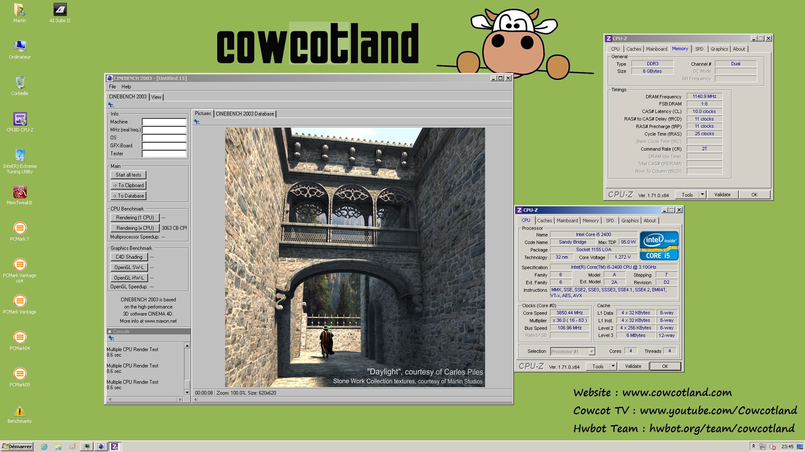
Task: Select the CPUID CPU-Z desktop shortcut
Action: [x=20, y=122]
